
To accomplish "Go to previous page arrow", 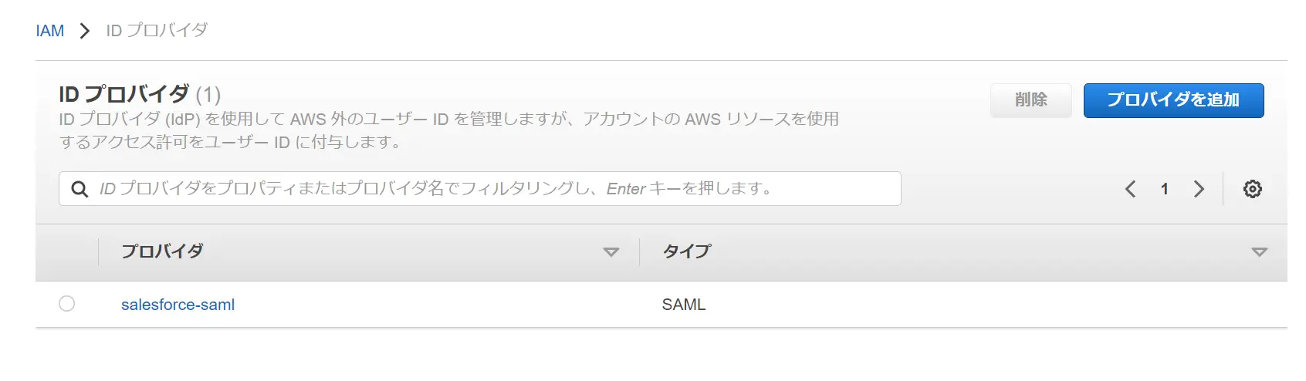I will [x=1130, y=189].
